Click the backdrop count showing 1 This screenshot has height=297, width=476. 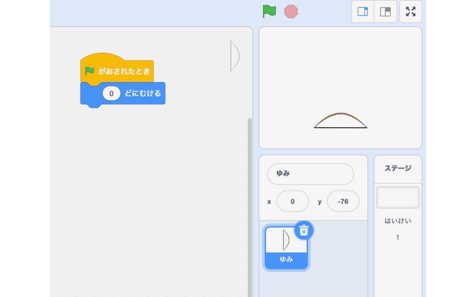click(x=398, y=237)
